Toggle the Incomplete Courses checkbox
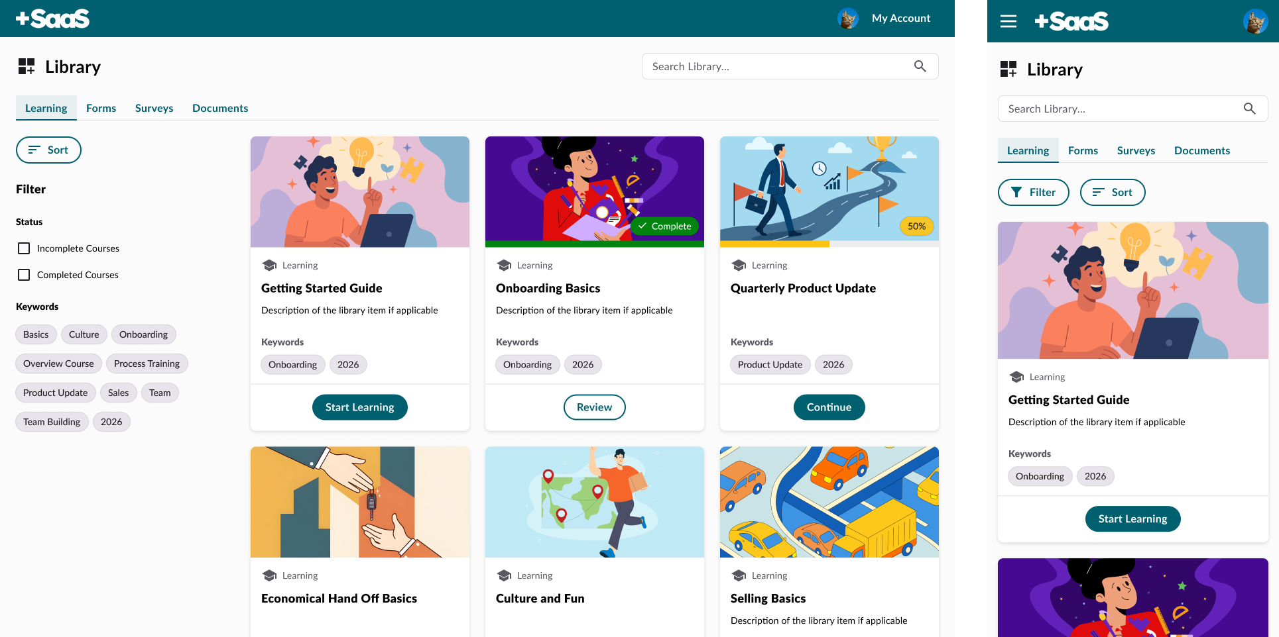The image size is (1279, 637). (x=24, y=248)
